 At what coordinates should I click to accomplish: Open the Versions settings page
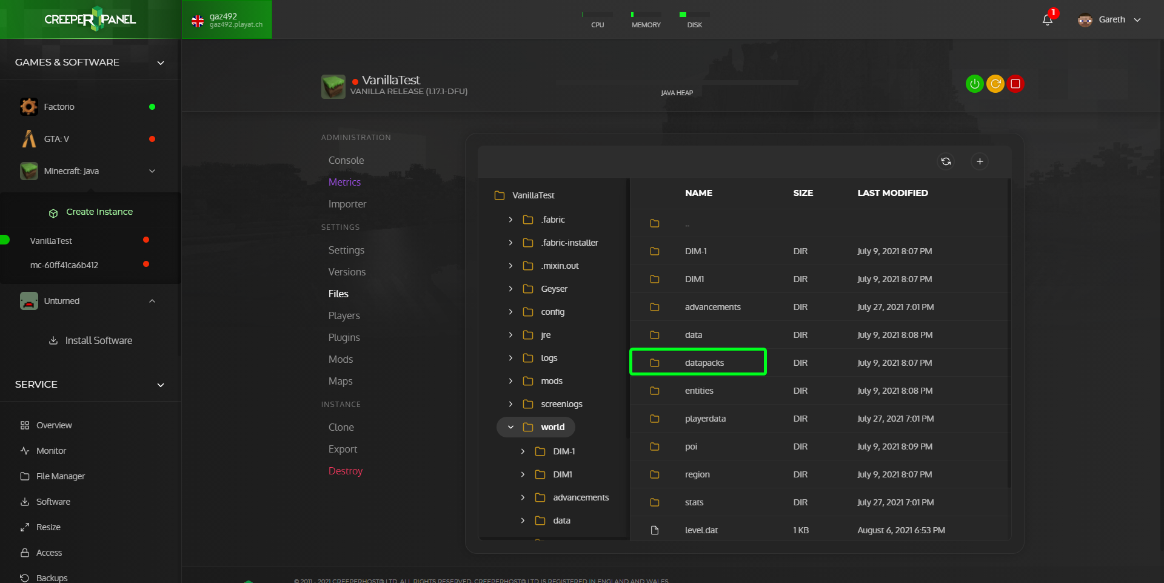coord(347,272)
